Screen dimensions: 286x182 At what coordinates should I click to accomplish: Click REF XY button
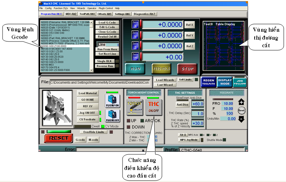tap(88, 106)
